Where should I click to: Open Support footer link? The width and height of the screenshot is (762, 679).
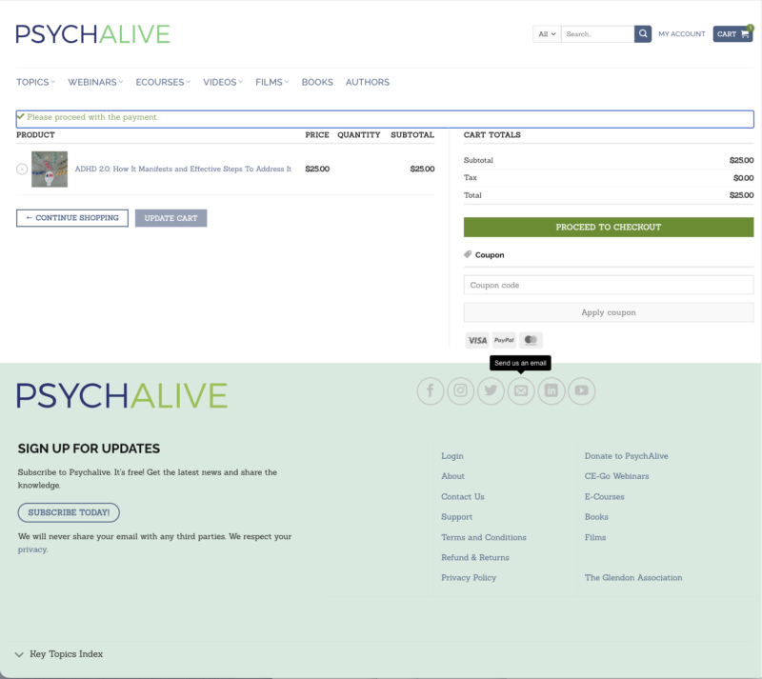click(457, 517)
